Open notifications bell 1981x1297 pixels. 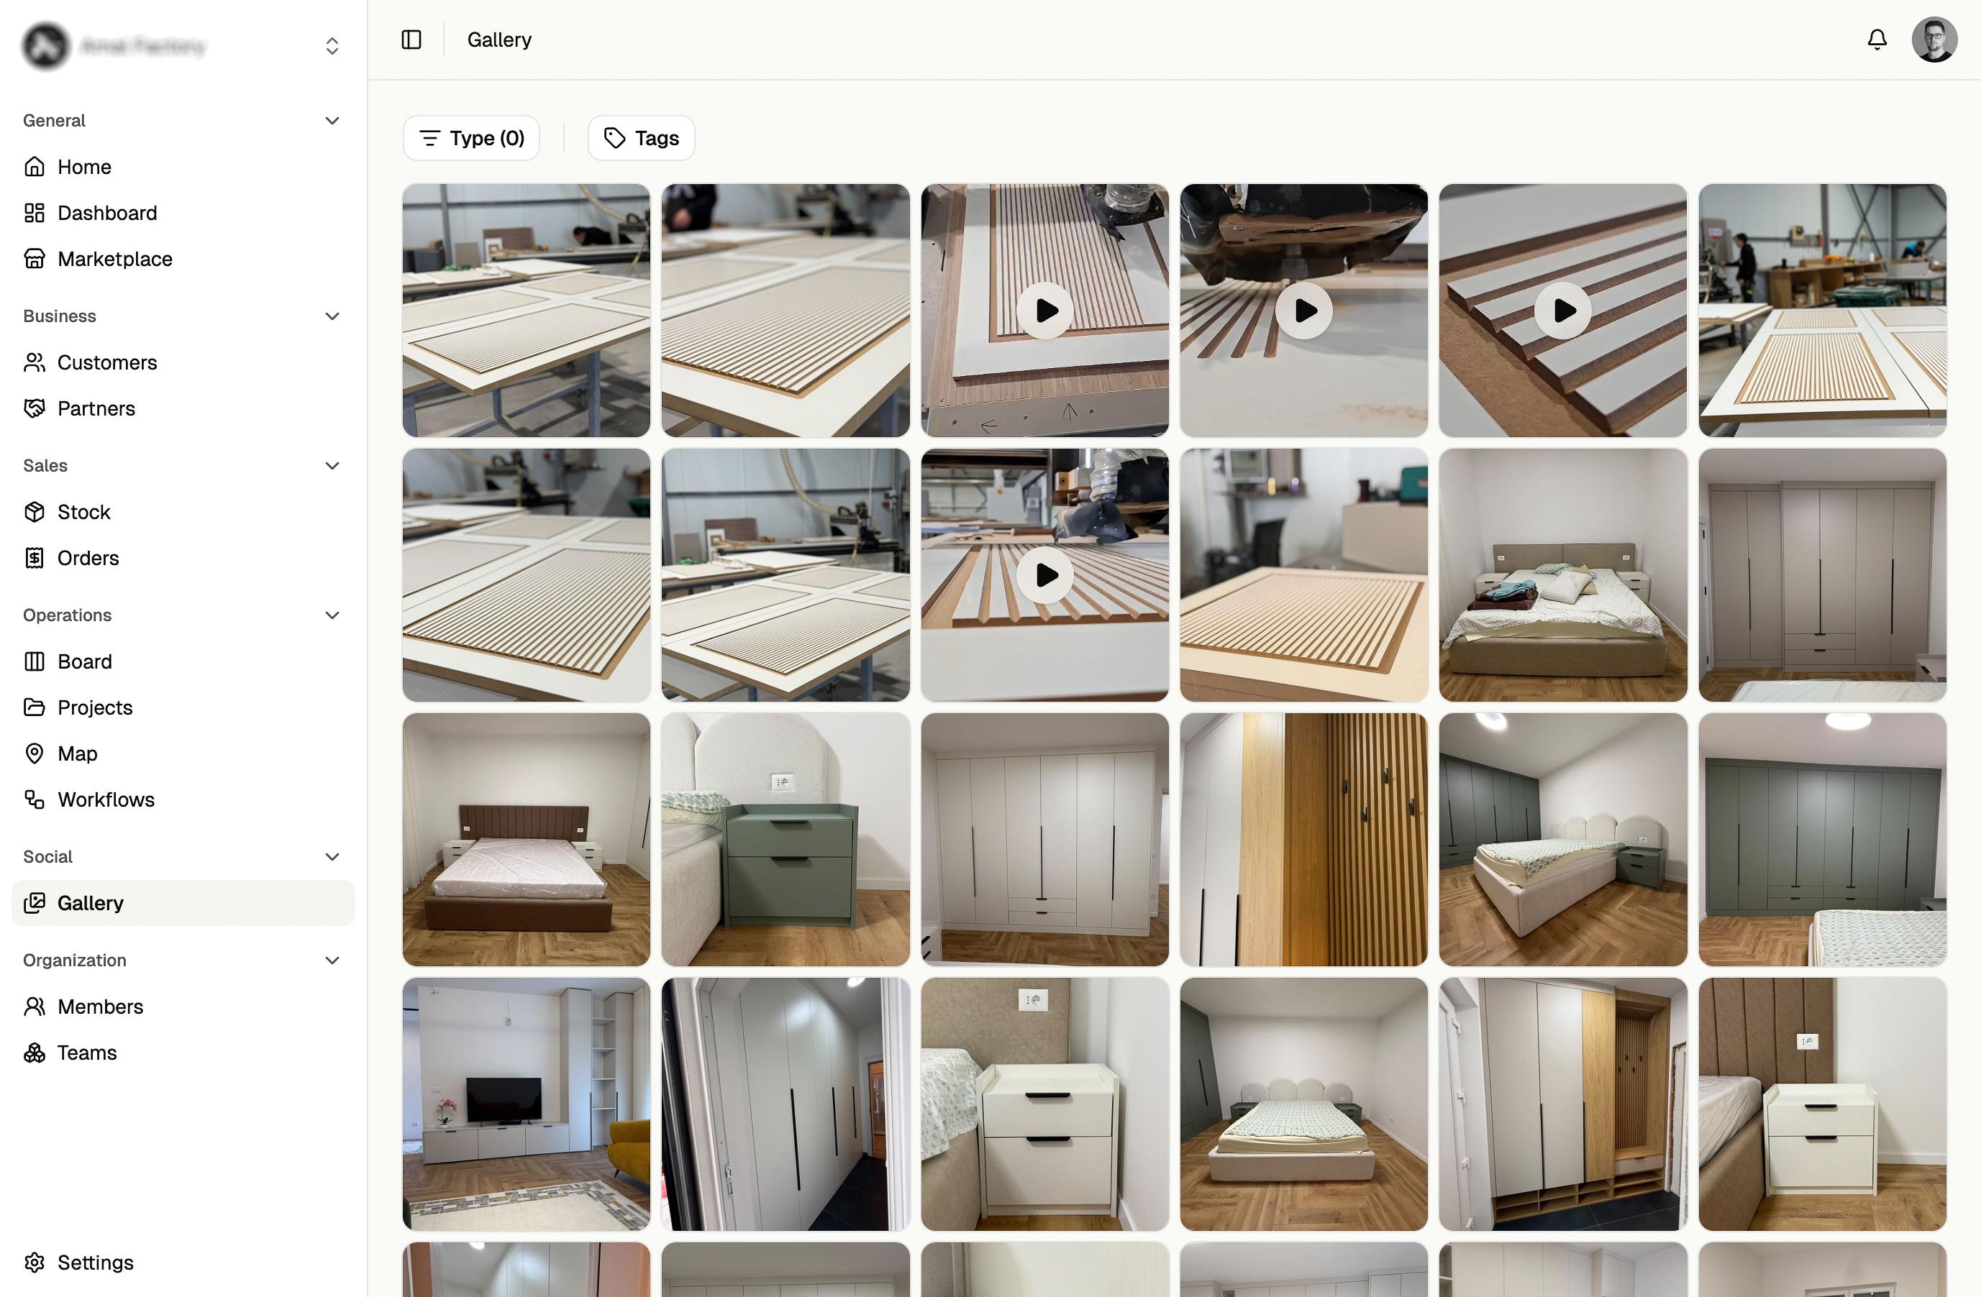(x=1877, y=40)
